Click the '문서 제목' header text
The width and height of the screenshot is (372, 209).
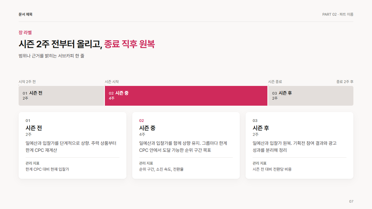[x=26, y=14]
